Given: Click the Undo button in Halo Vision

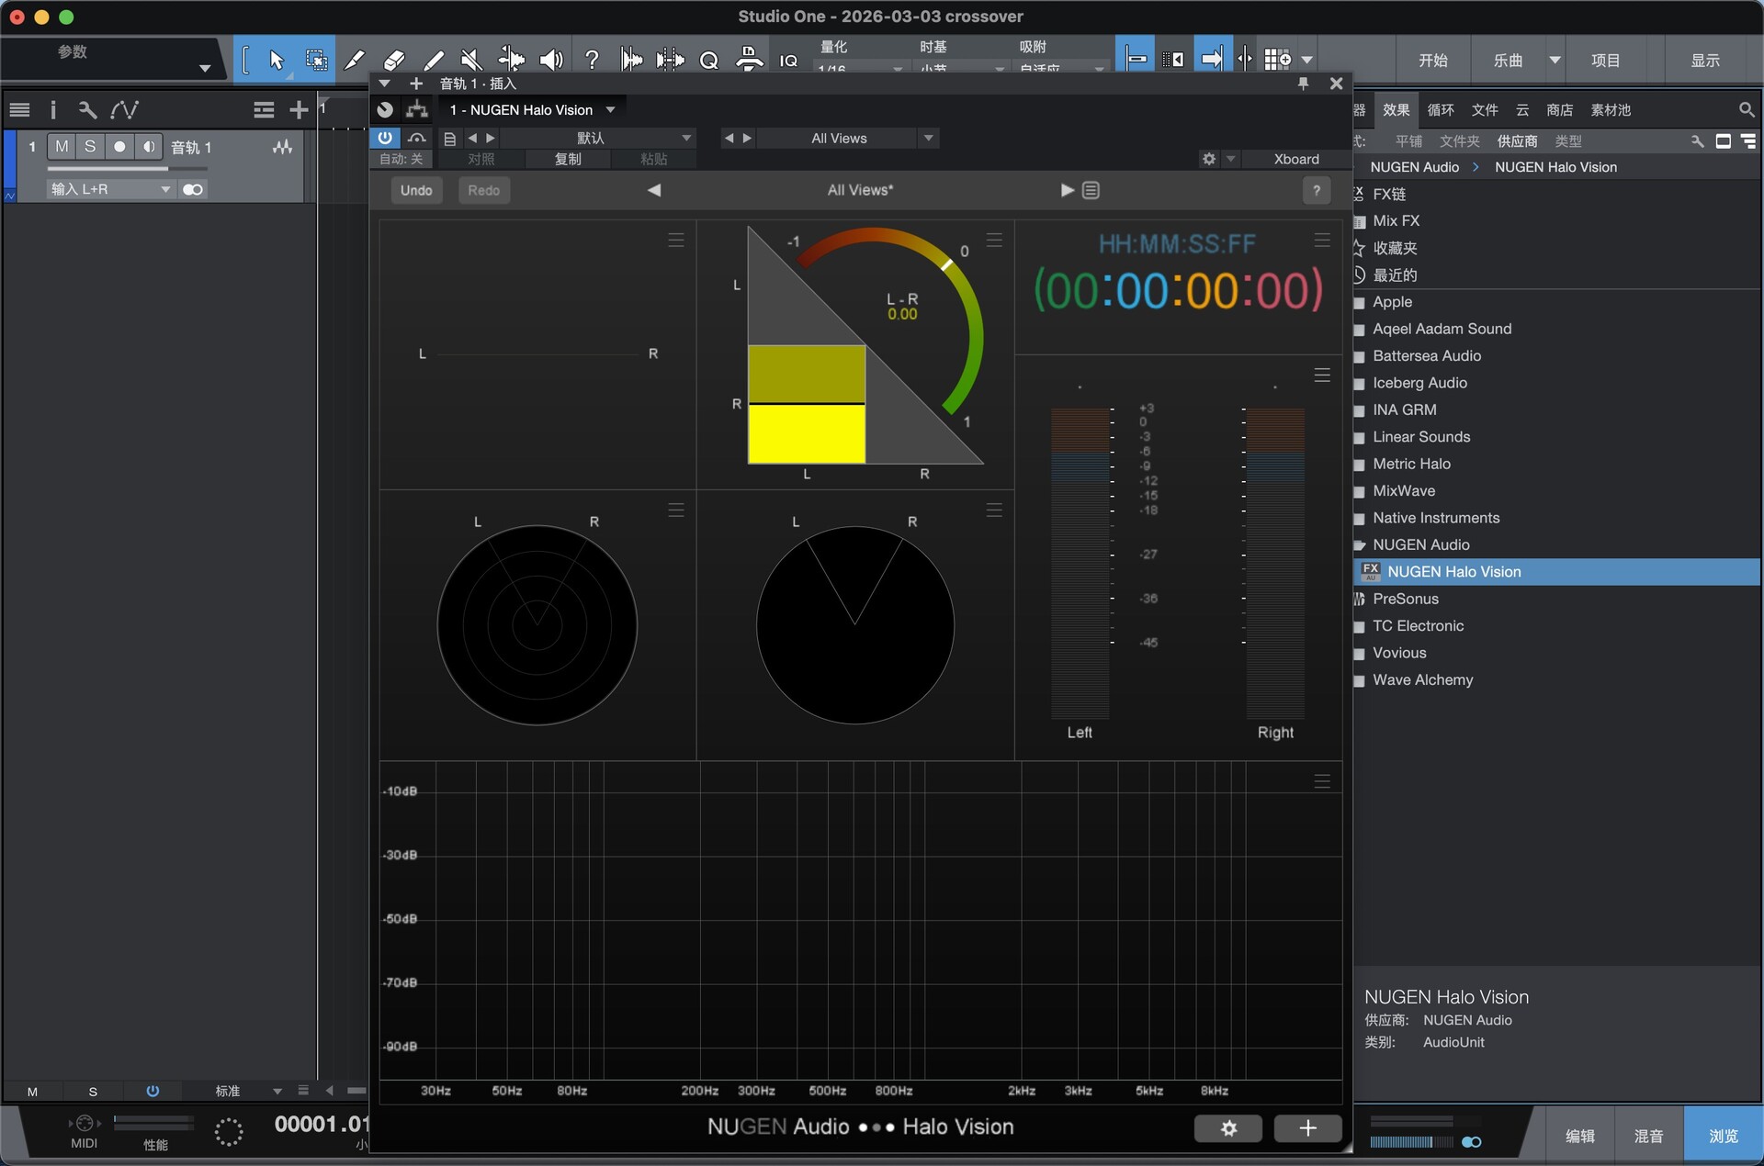Looking at the screenshot, I should click(x=416, y=190).
